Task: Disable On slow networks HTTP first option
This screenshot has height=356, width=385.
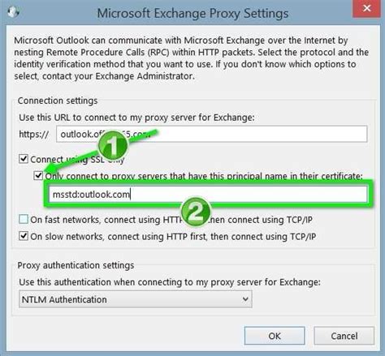Action: (24, 236)
